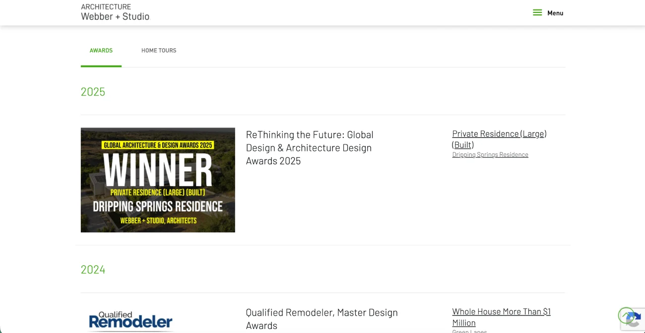Click the Qualified Remodeler logo image

pos(130,321)
